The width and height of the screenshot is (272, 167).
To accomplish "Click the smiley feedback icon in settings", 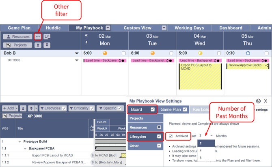I will [258, 101].
